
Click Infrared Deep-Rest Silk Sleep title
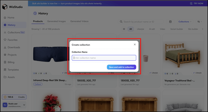pos(50,80)
